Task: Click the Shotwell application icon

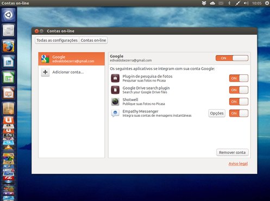Action: tap(115, 102)
